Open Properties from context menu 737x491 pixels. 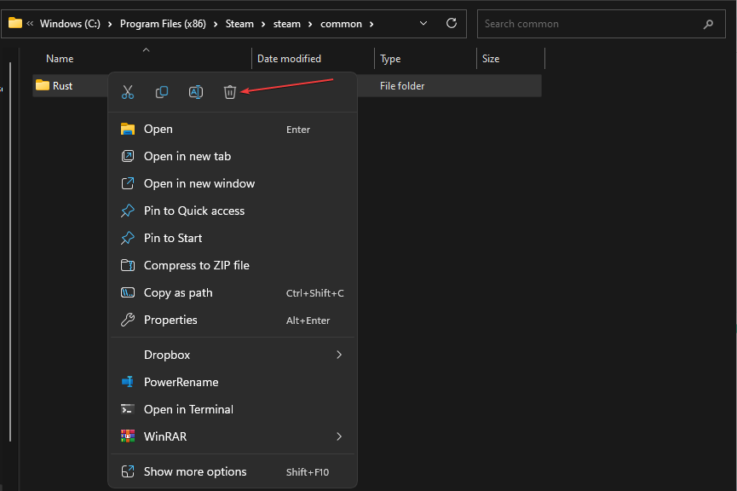170,320
